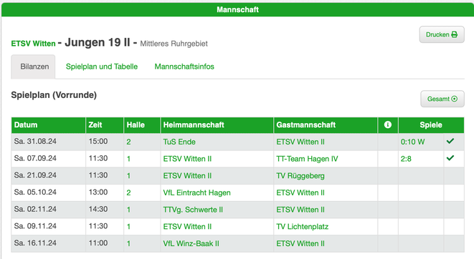
Task: Click checkmark icon for TT-Team Hagen IV match
Action: click(x=450, y=158)
